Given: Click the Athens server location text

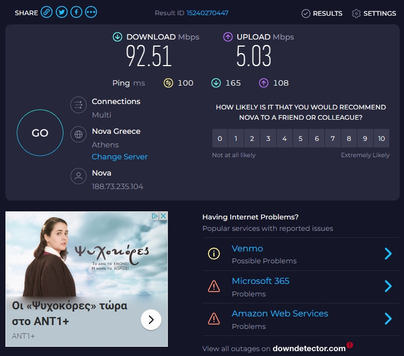Looking at the screenshot, I should (x=106, y=145).
